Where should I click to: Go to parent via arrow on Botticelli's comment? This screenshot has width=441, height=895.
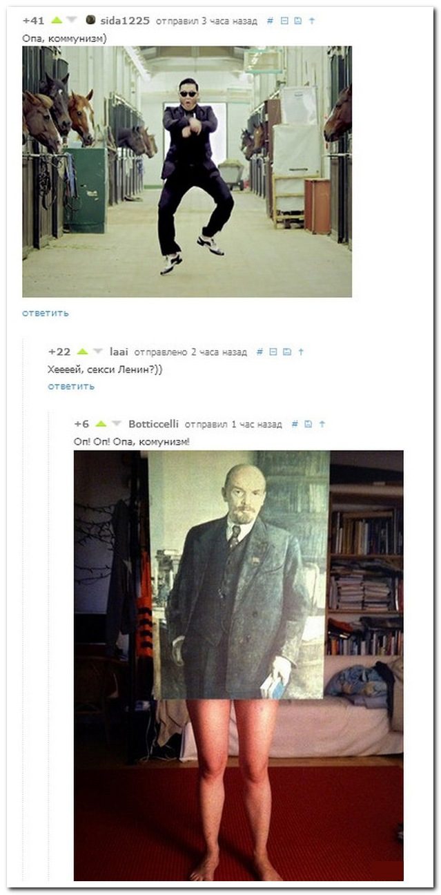coord(322,424)
